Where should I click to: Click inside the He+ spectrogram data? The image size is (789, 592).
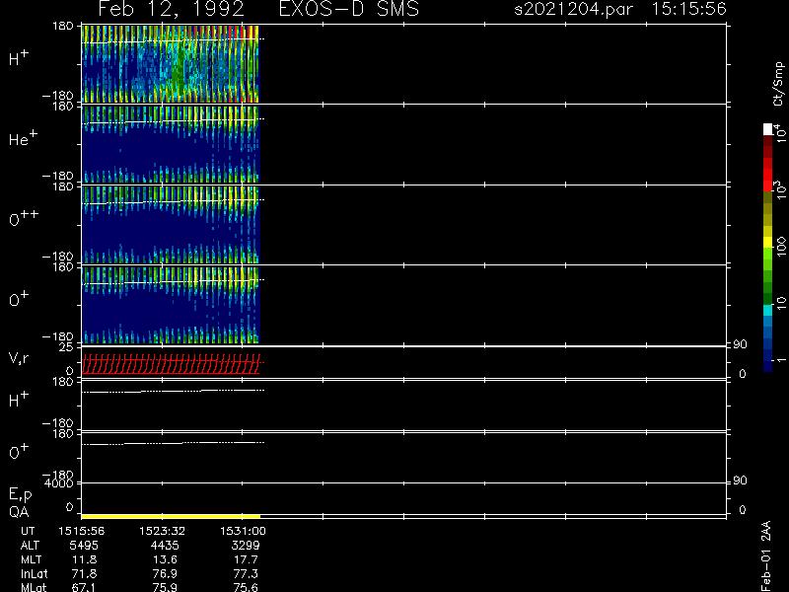(x=170, y=144)
